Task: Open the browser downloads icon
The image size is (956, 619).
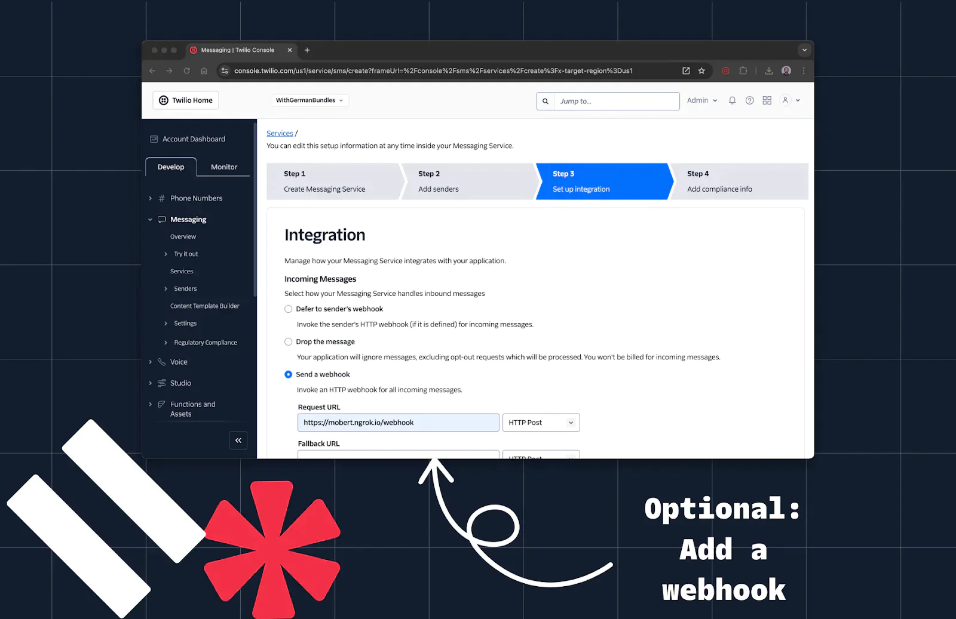Action: point(769,70)
